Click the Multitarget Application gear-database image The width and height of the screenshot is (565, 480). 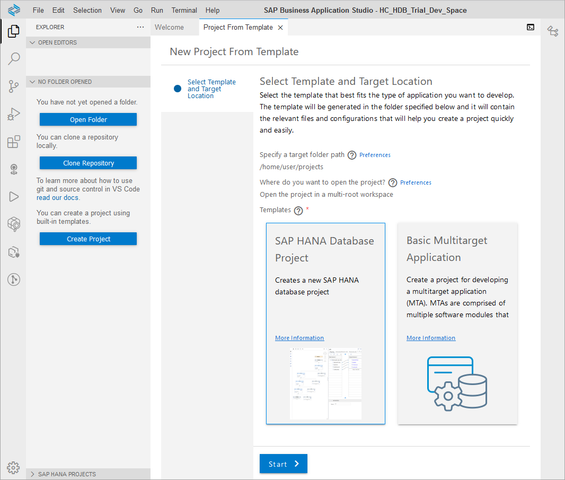pos(457,383)
